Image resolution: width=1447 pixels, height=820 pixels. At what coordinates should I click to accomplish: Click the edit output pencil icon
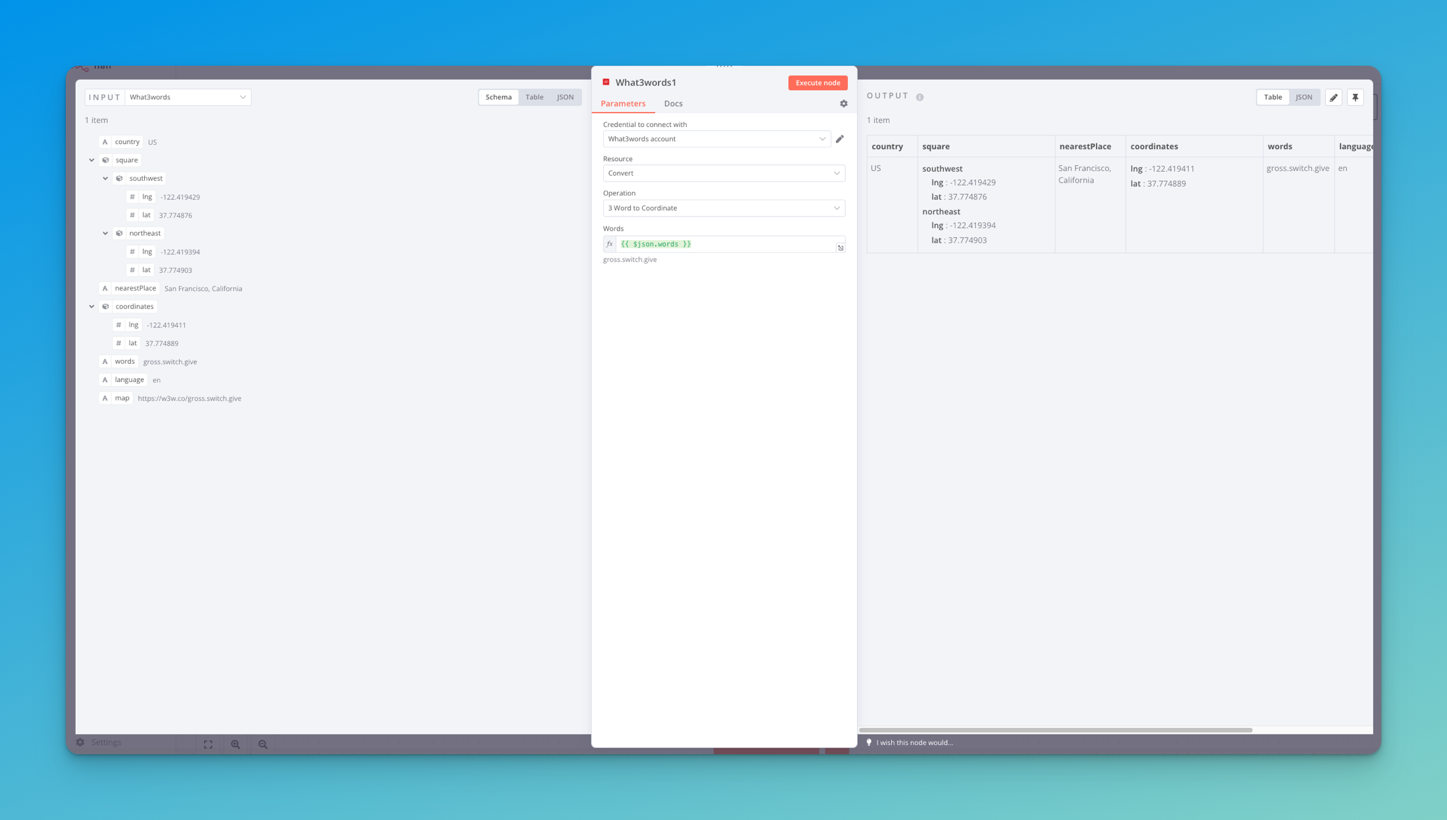click(x=1333, y=97)
